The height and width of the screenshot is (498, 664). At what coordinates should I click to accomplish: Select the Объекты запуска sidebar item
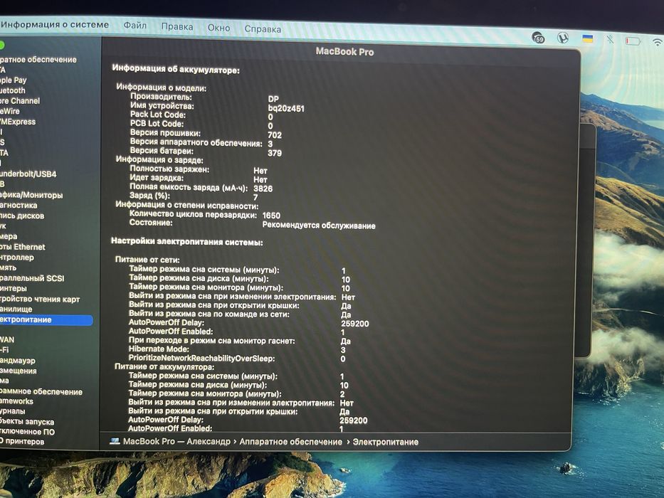(27, 421)
